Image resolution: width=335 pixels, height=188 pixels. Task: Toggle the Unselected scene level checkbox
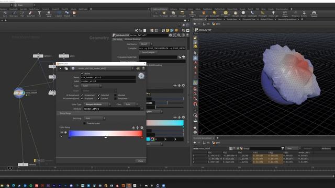click(82, 95)
